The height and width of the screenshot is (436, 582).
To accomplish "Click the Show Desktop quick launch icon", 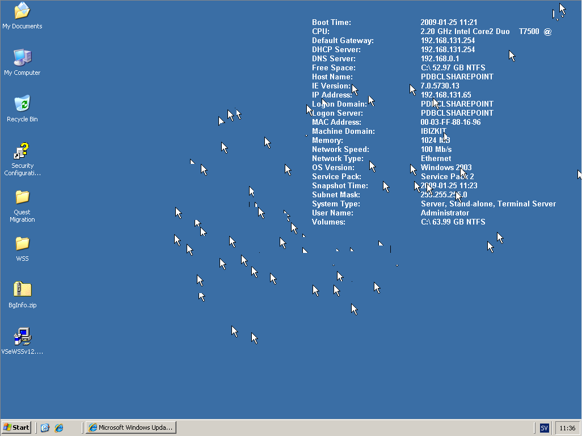I will coord(45,428).
